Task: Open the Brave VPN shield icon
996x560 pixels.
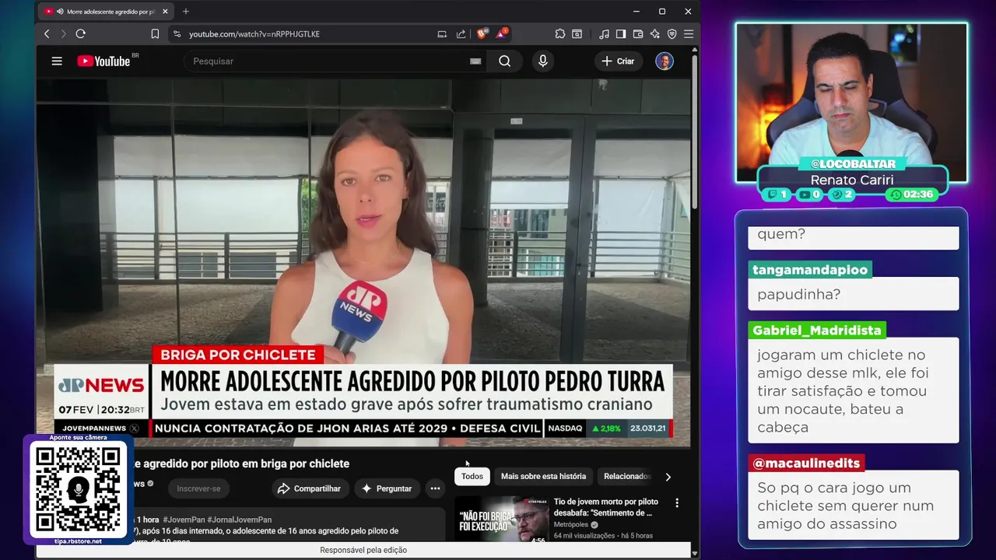Action: tap(672, 34)
